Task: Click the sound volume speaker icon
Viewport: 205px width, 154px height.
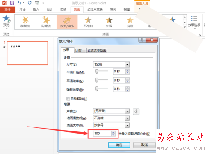Action: click(x=136, y=111)
